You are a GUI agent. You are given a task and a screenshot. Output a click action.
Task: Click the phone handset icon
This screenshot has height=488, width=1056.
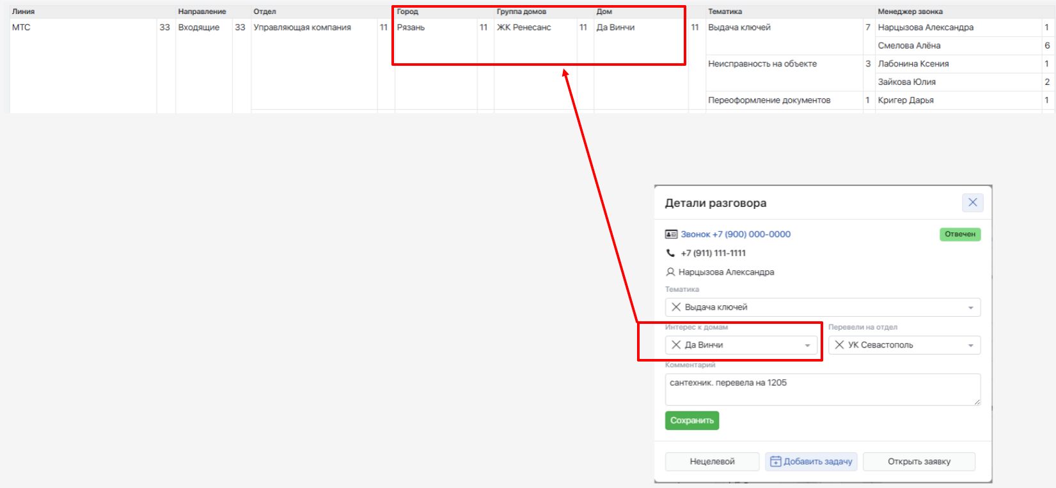click(670, 253)
